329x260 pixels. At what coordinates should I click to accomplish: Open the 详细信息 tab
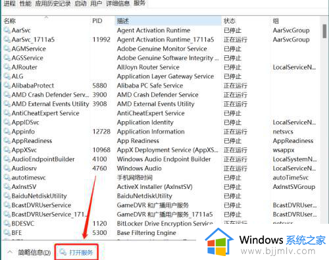[x=118, y=3]
